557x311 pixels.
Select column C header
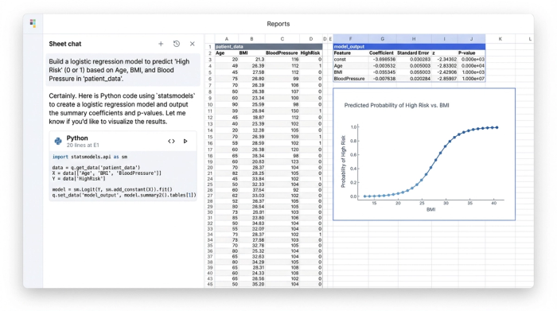coord(282,39)
